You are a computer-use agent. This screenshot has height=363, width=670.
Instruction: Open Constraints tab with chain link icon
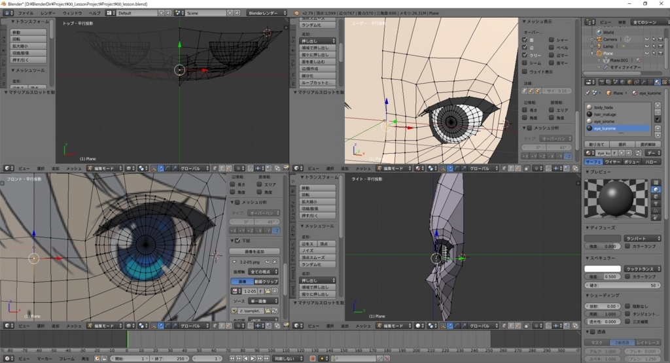637,82
